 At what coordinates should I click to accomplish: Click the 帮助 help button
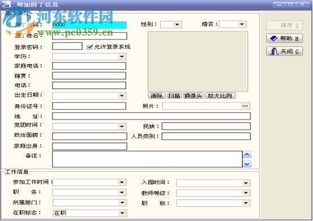tap(284, 38)
